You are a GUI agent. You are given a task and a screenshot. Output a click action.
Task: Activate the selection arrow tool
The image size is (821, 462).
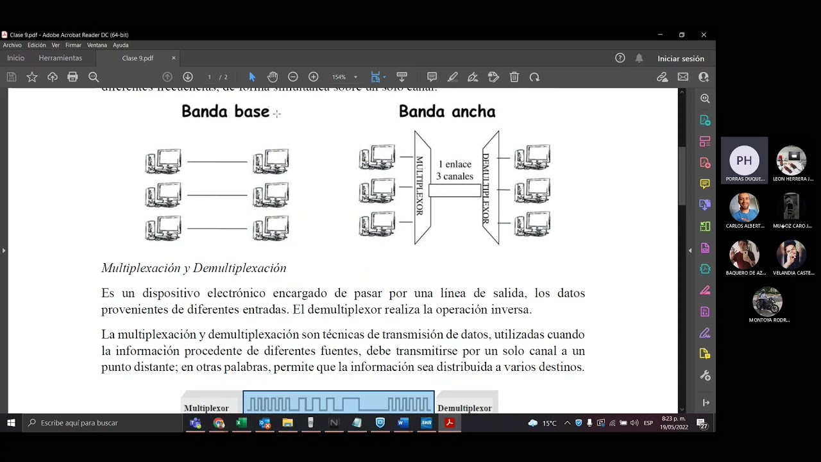(x=252, y=77)
